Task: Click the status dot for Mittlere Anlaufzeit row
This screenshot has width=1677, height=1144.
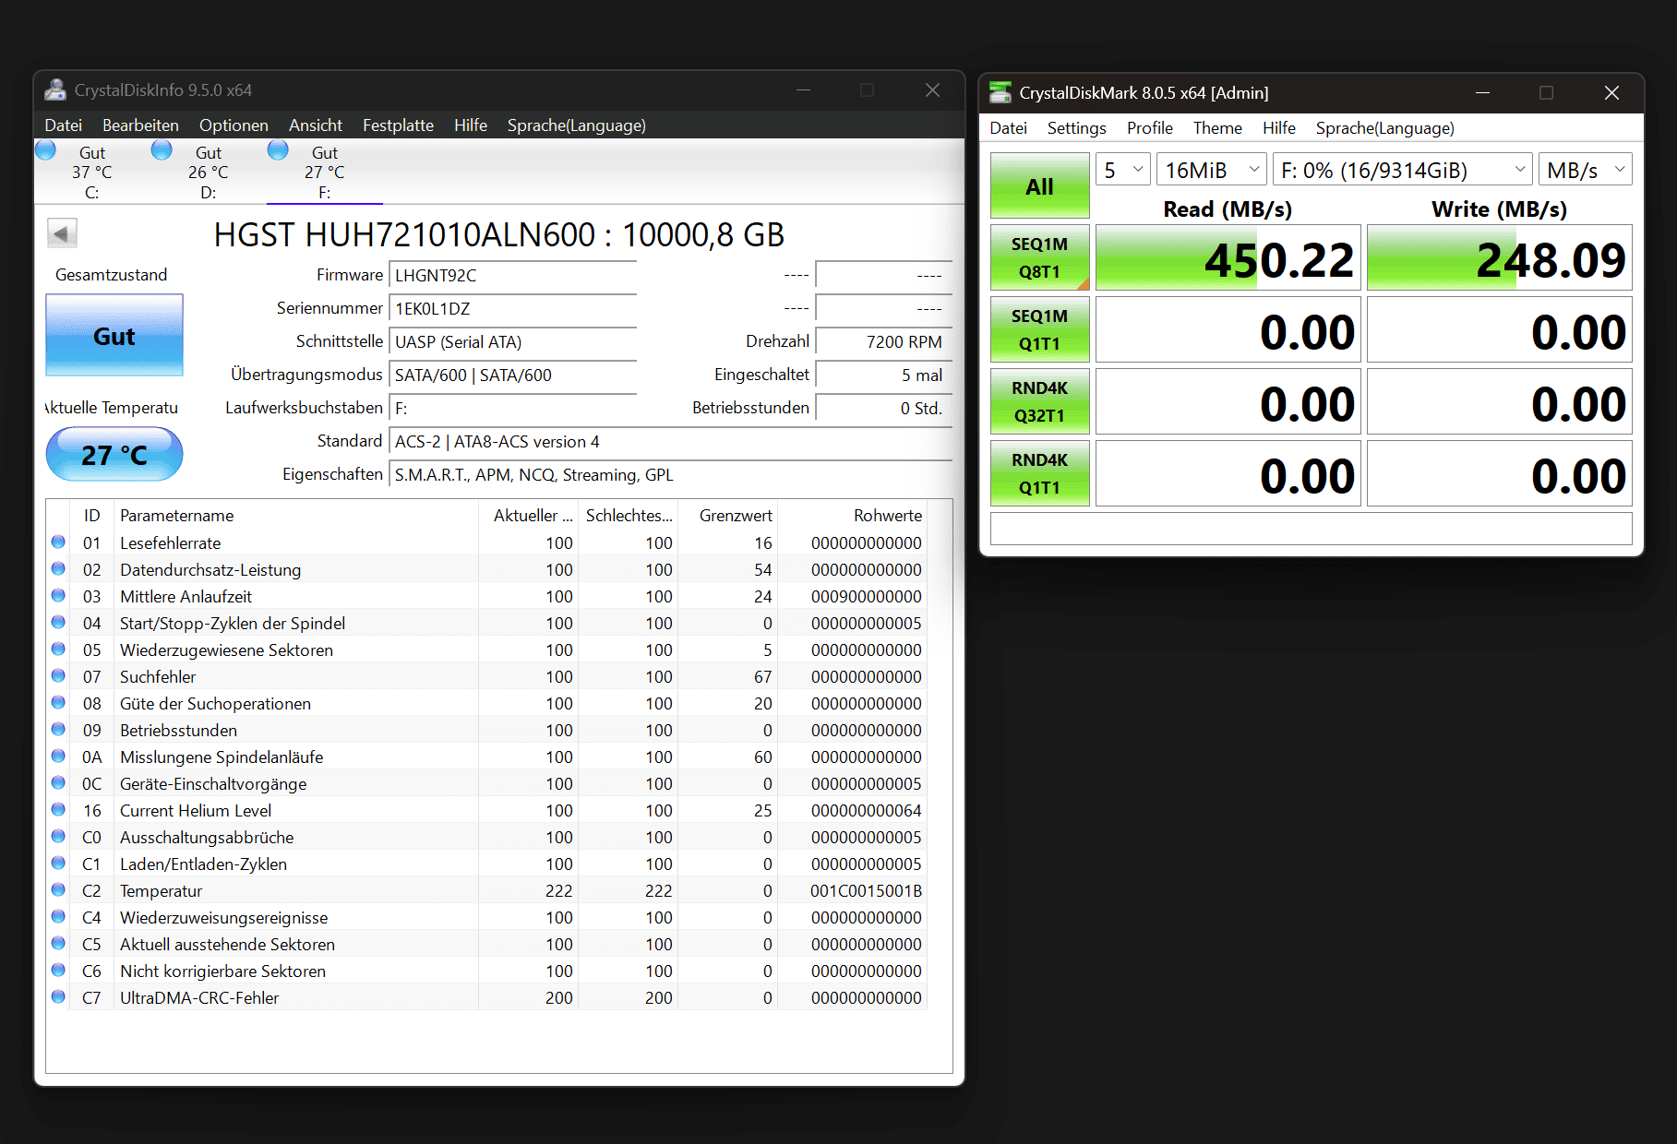Action: tap(58, 596)
